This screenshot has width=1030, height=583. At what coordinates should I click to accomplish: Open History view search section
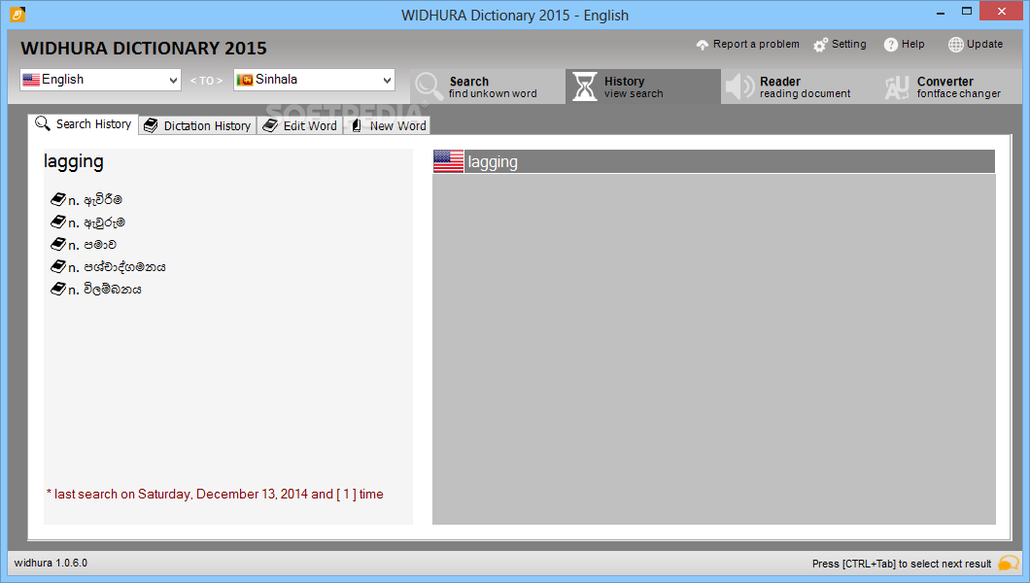tap(643, 86)
